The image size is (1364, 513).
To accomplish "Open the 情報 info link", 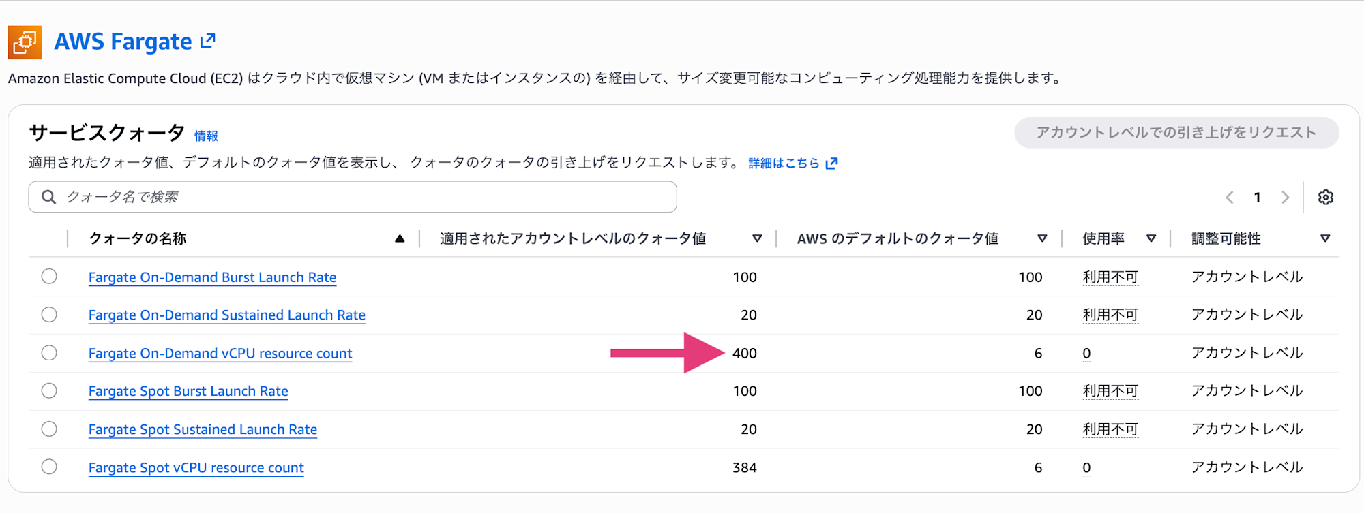I will pos(206,136).
